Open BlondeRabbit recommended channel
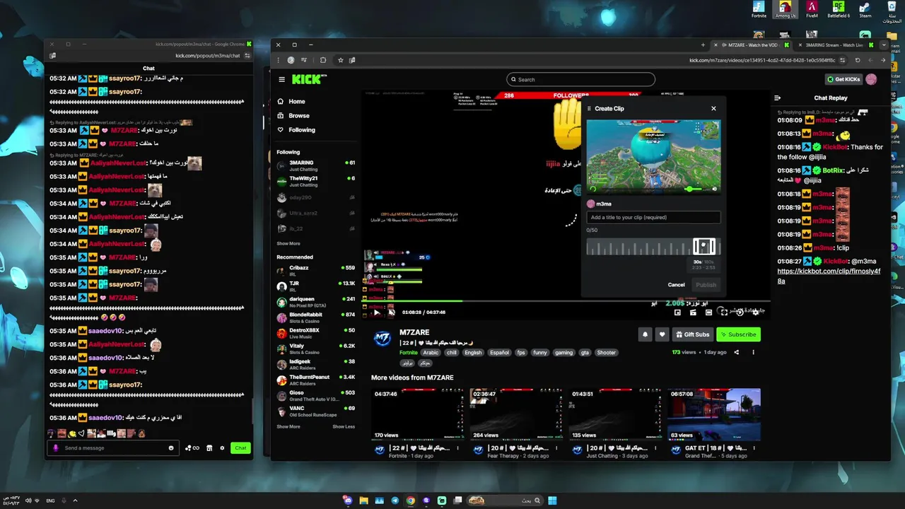Image resolution: width=905 pixels, height=509 pixels. (316, 317)
